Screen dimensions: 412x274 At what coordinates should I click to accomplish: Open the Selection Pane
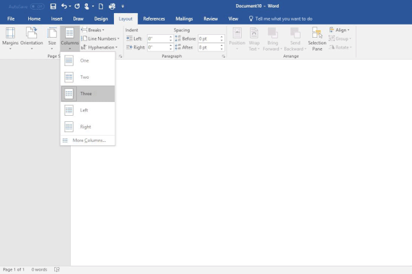click(x=317, y=37)
